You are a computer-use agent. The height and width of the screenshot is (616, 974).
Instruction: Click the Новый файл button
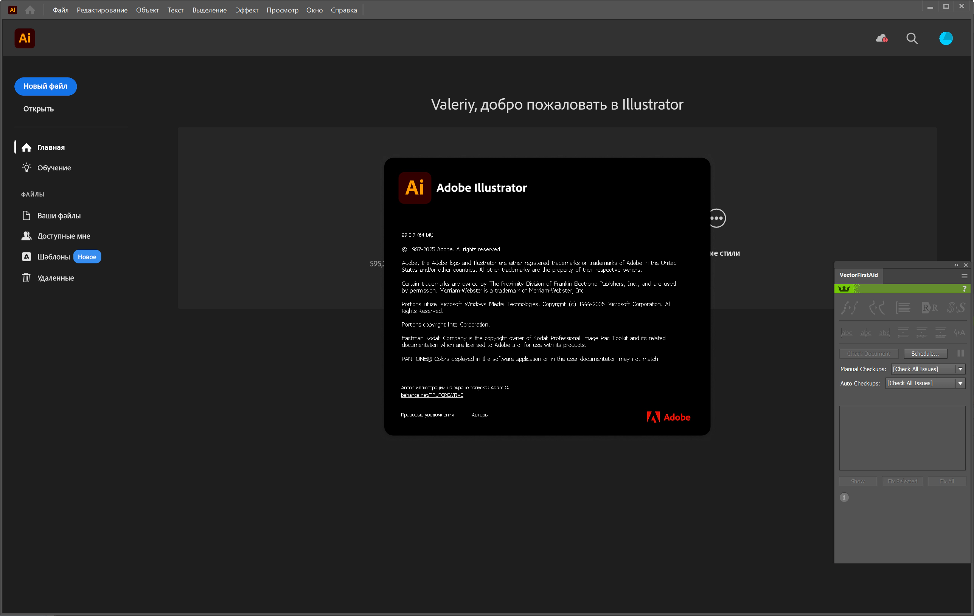coord(45,87)
